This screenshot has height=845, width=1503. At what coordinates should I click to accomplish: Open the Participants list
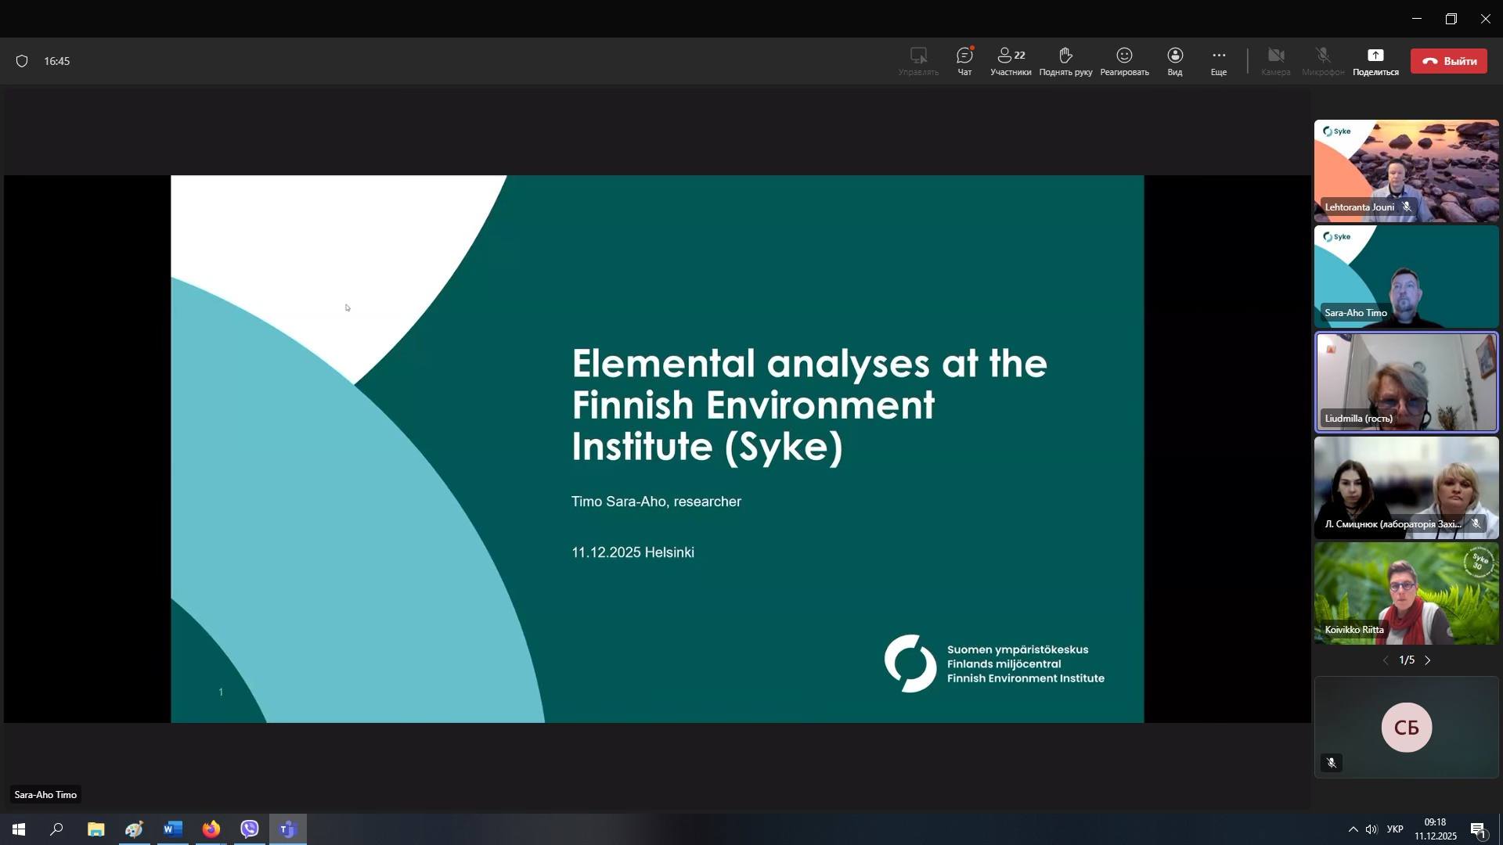(1010, 61)
